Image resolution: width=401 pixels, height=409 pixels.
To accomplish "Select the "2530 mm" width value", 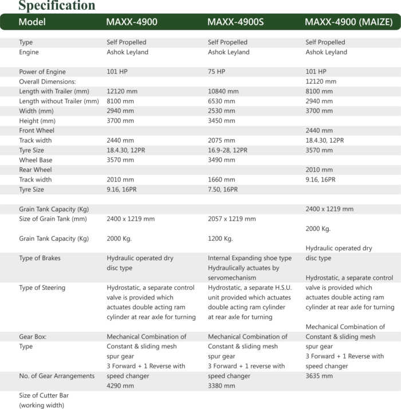I will coord(221,111).
